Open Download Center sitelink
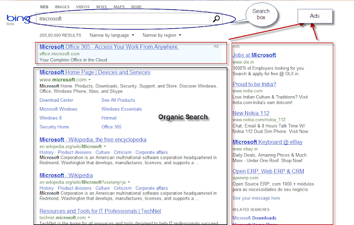This screenshot has height=225, width=354. [56, 100]
